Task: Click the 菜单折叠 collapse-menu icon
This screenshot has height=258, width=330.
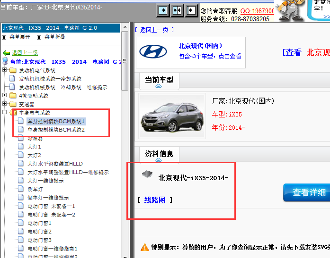Action: pyautogui.click(x=39, y=38)
